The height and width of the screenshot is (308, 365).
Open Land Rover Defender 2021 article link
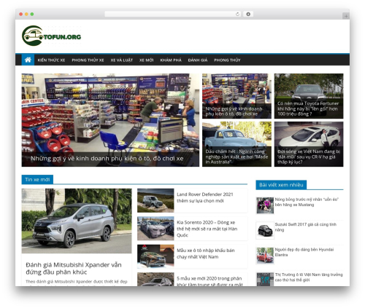point(205,197)
